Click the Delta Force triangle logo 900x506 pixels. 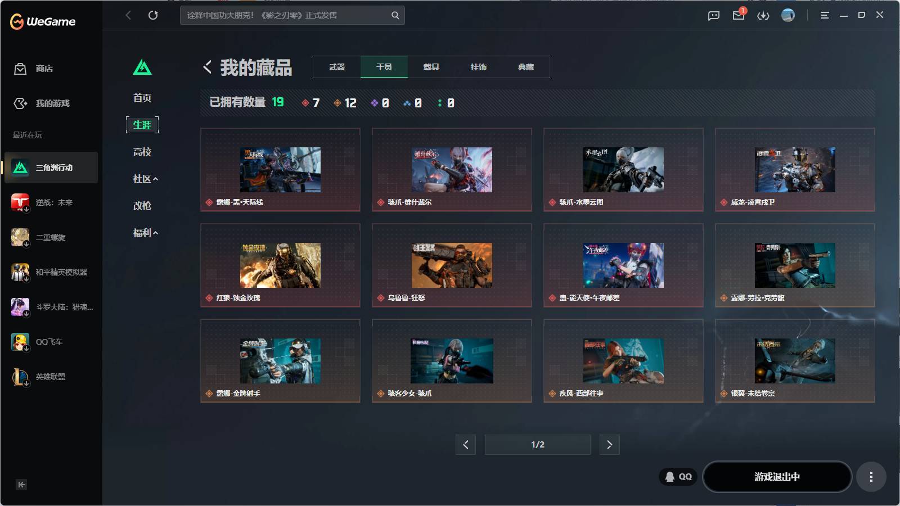pyautogui.click(x=142, y=67)
